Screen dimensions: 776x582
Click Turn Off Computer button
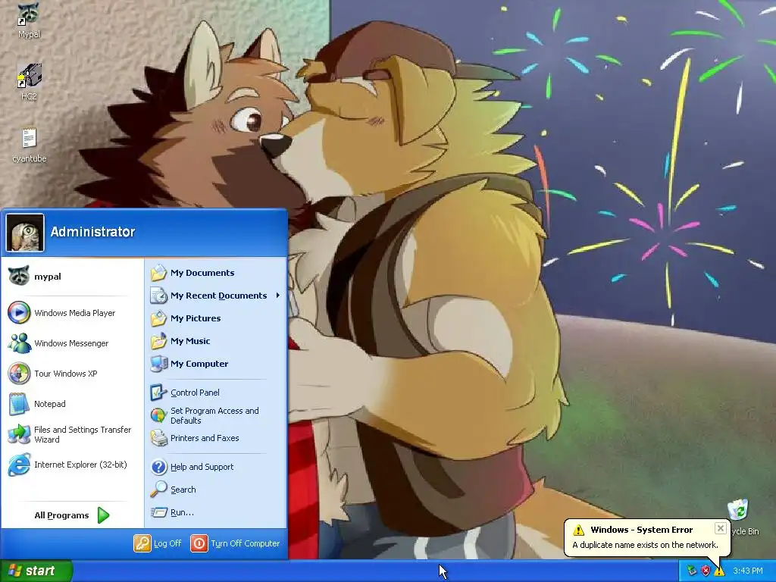click(236, 543)
